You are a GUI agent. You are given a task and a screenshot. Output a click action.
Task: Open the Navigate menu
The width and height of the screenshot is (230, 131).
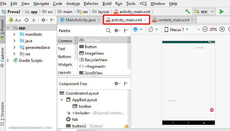click(x=41, y=4)
